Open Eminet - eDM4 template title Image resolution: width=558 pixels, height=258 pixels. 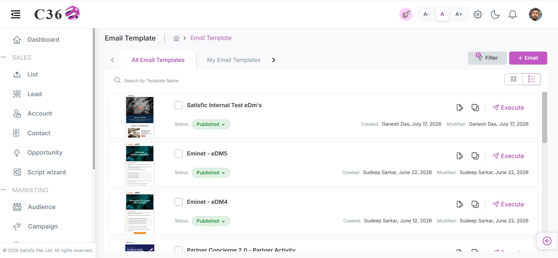[x=207, y=202]
